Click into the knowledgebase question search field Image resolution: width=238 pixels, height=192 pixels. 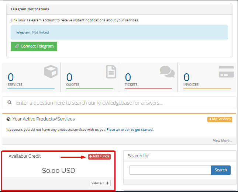[122, 103]
